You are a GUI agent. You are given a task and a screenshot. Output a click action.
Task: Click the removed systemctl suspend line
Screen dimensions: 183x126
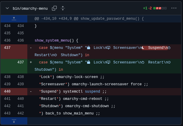(x=73, y=91)
